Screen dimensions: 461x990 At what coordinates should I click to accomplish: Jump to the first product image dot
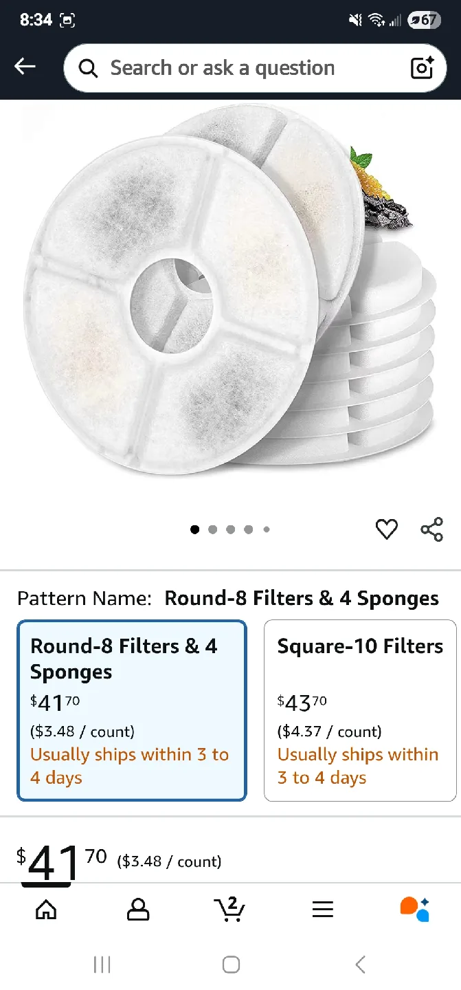pos(194,529)
